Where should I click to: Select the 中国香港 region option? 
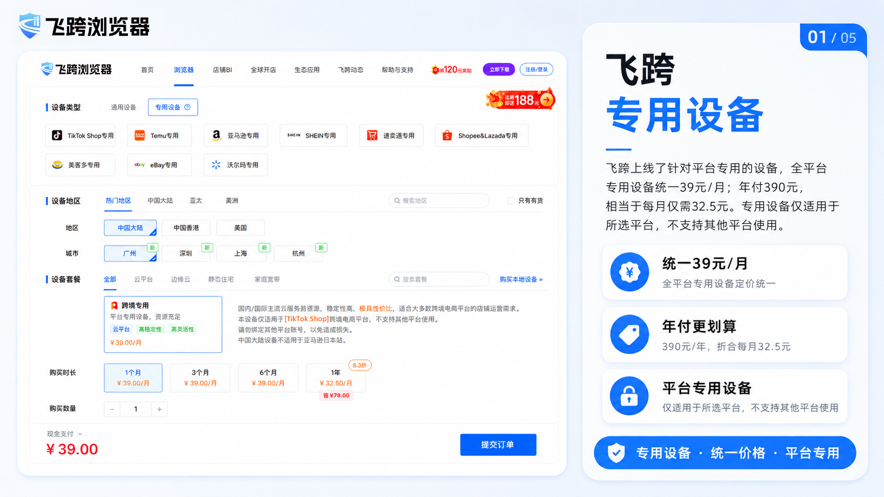point(186,228)
